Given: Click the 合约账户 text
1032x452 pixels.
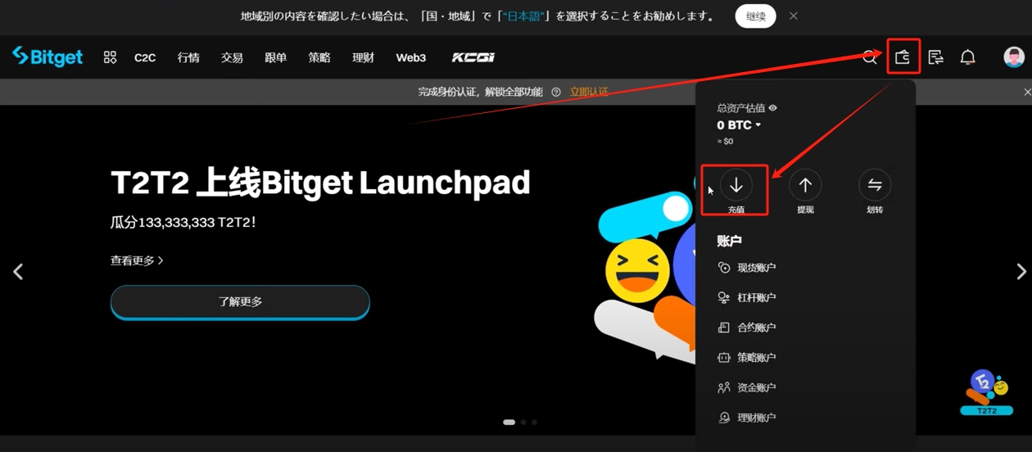Looking at the screenshot, I should coord(756,328).
